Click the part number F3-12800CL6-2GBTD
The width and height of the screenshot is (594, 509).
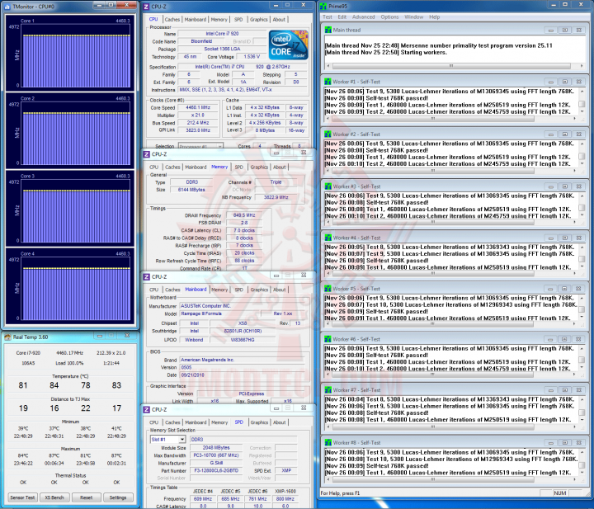coord(216,470)
